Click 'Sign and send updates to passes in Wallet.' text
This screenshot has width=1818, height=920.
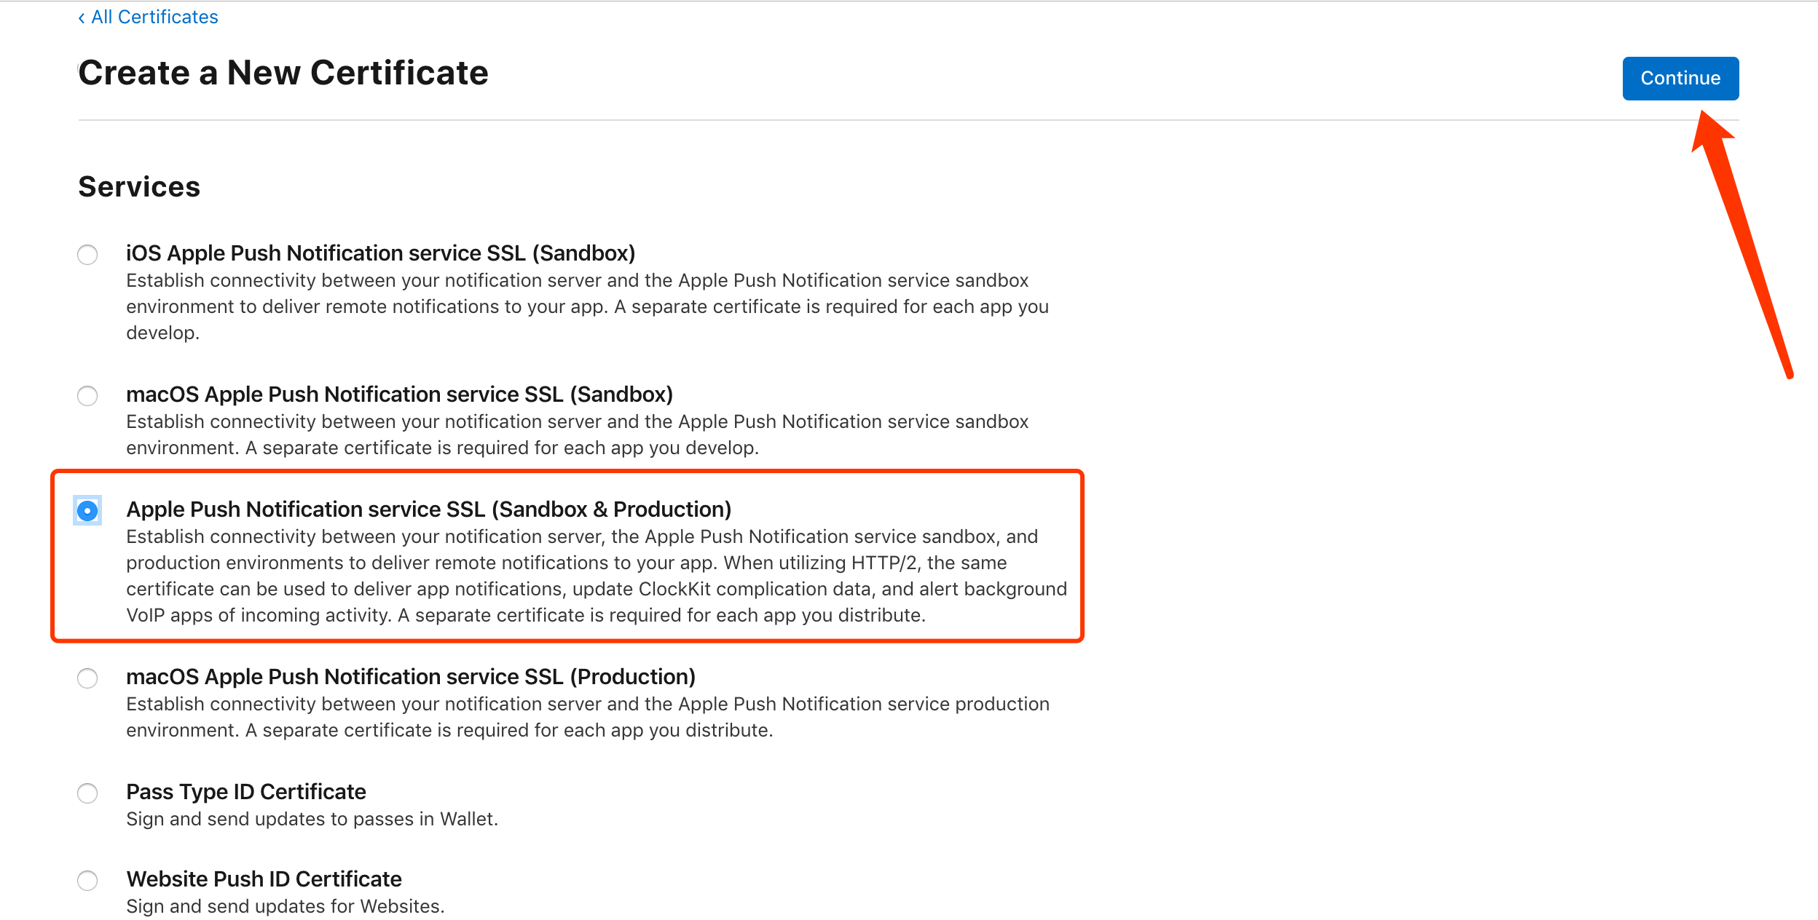[312, 819]
